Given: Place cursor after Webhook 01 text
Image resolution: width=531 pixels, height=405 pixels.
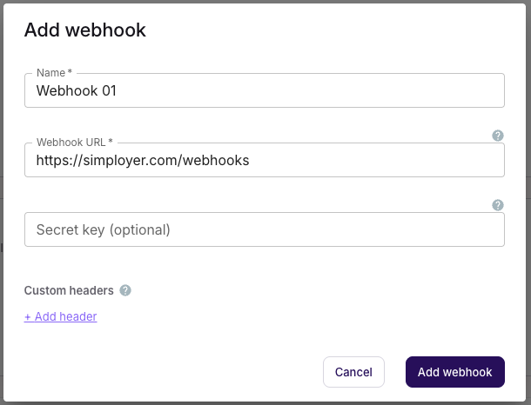Looking at the screenshot, I should (x=117, y=90).
